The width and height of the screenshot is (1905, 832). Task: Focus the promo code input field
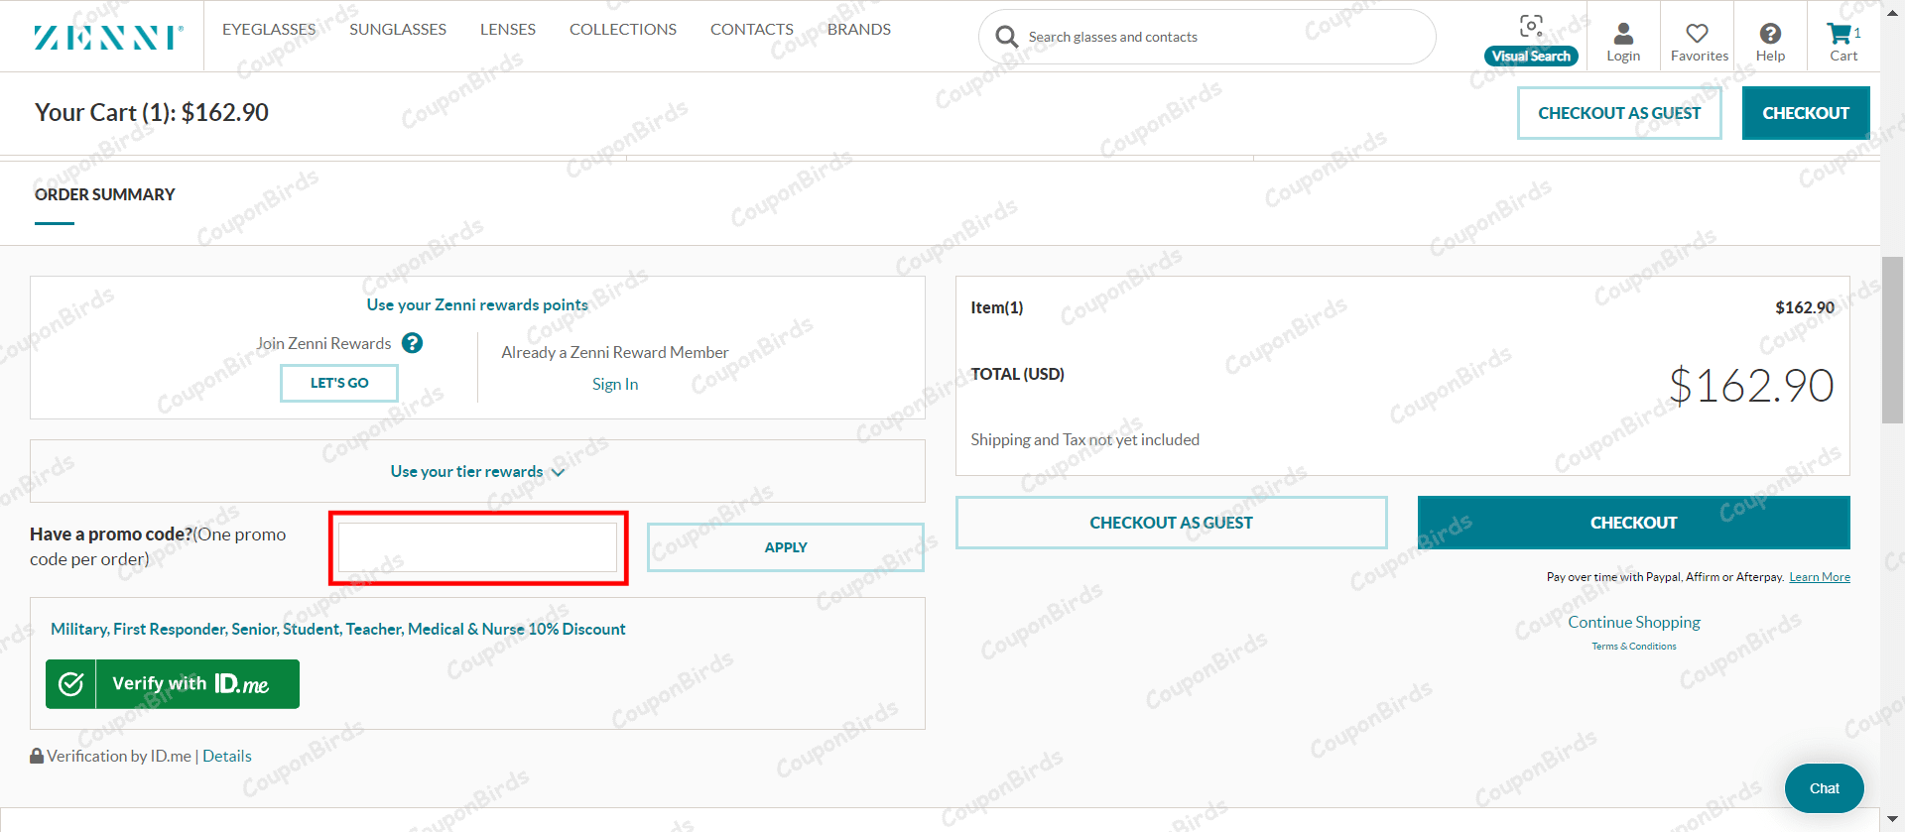[478, 547]
